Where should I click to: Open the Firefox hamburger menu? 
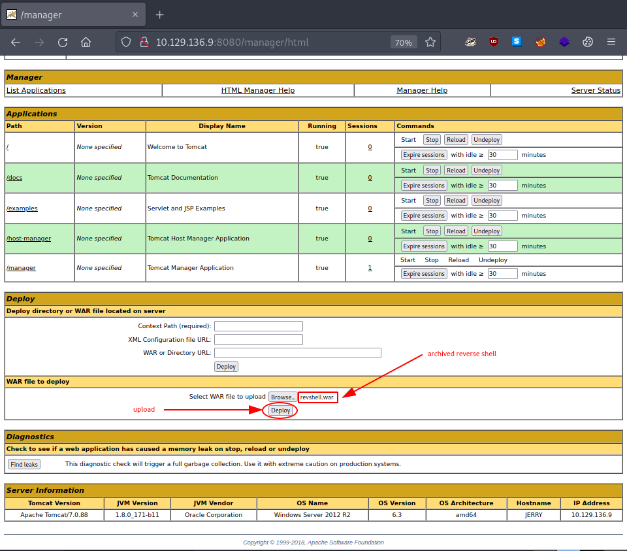click(611, 41)
